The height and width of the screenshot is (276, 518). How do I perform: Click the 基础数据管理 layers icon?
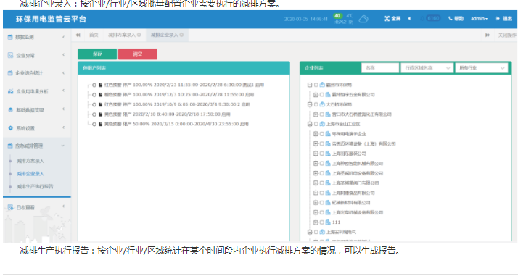coord(11,110)
